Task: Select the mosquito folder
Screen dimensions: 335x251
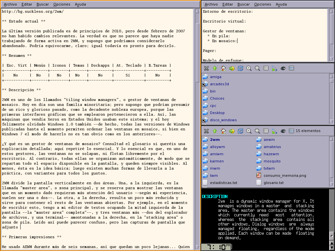Action: click(x=269, y=161)
